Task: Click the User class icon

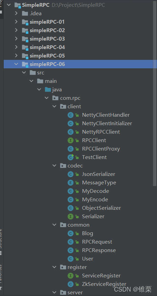Action: [71, 259]
